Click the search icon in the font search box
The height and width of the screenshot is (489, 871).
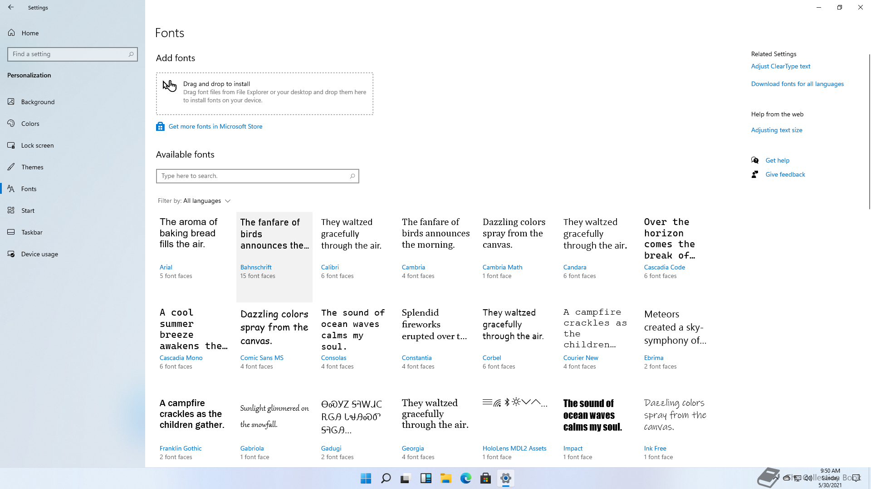[x=352, y=176]
